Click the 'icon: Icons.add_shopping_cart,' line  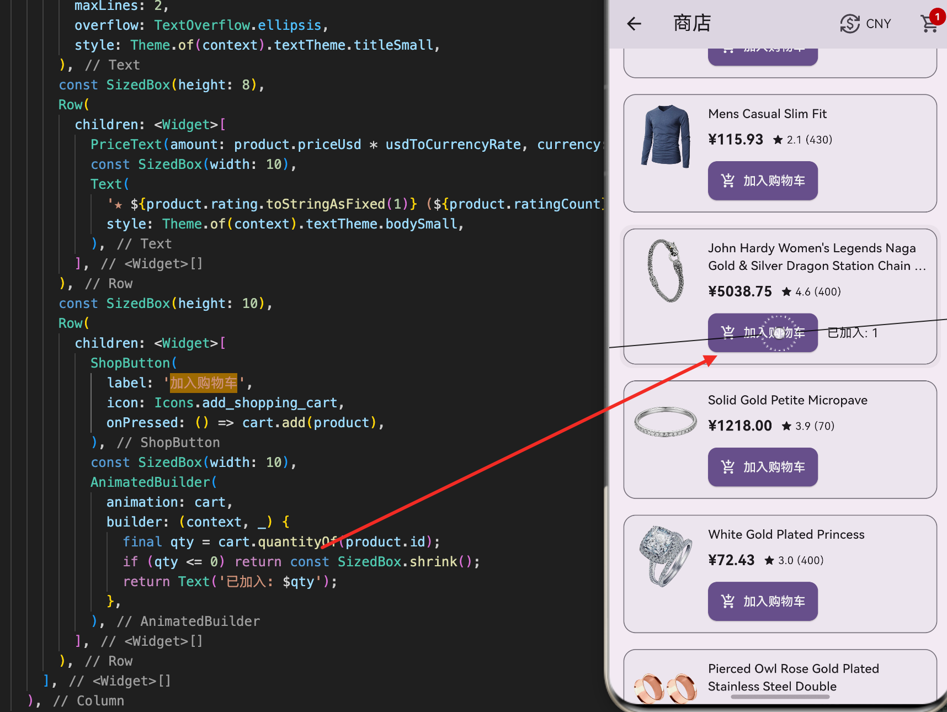point(226,403)
